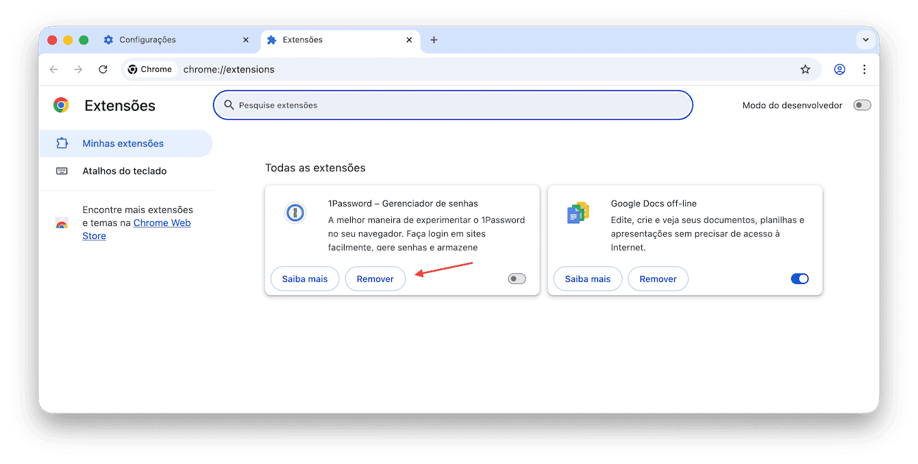Reload the extensions page
This screenshot has width=918, height=464.
[x=103, y=69]
